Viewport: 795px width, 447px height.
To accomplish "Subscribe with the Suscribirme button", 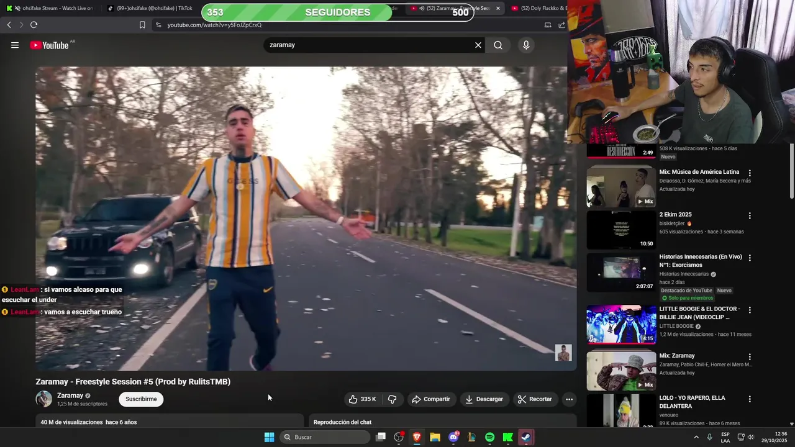I will click(141, 399).
